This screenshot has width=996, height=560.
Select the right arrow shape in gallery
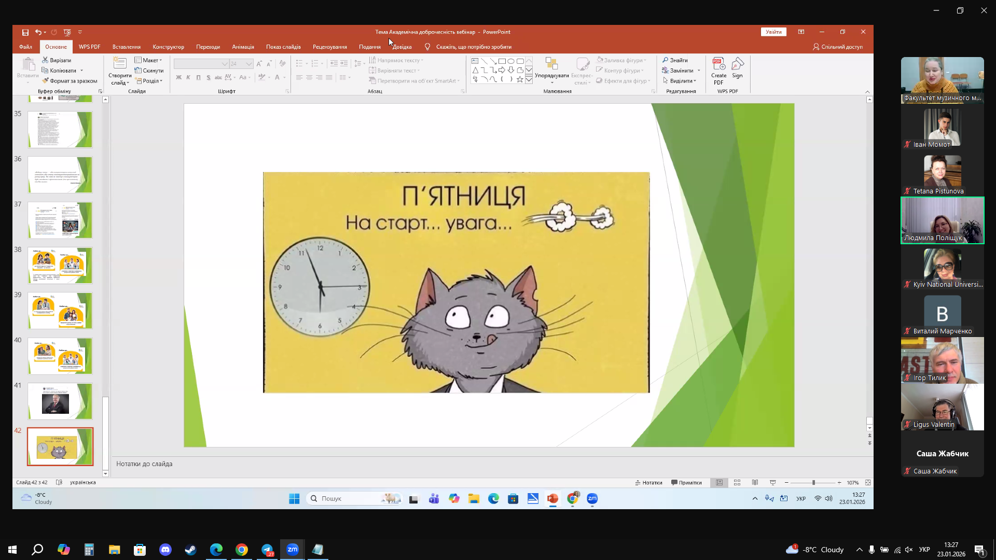tap(502, 70)
